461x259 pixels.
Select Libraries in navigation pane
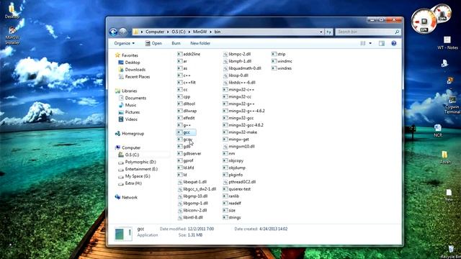pos(126,91)
